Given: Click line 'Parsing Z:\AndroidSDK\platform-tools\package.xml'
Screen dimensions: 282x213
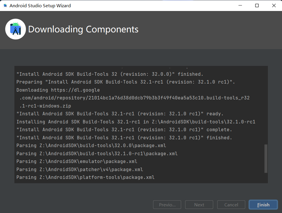Looking at the screenshot, I should 86,177.
